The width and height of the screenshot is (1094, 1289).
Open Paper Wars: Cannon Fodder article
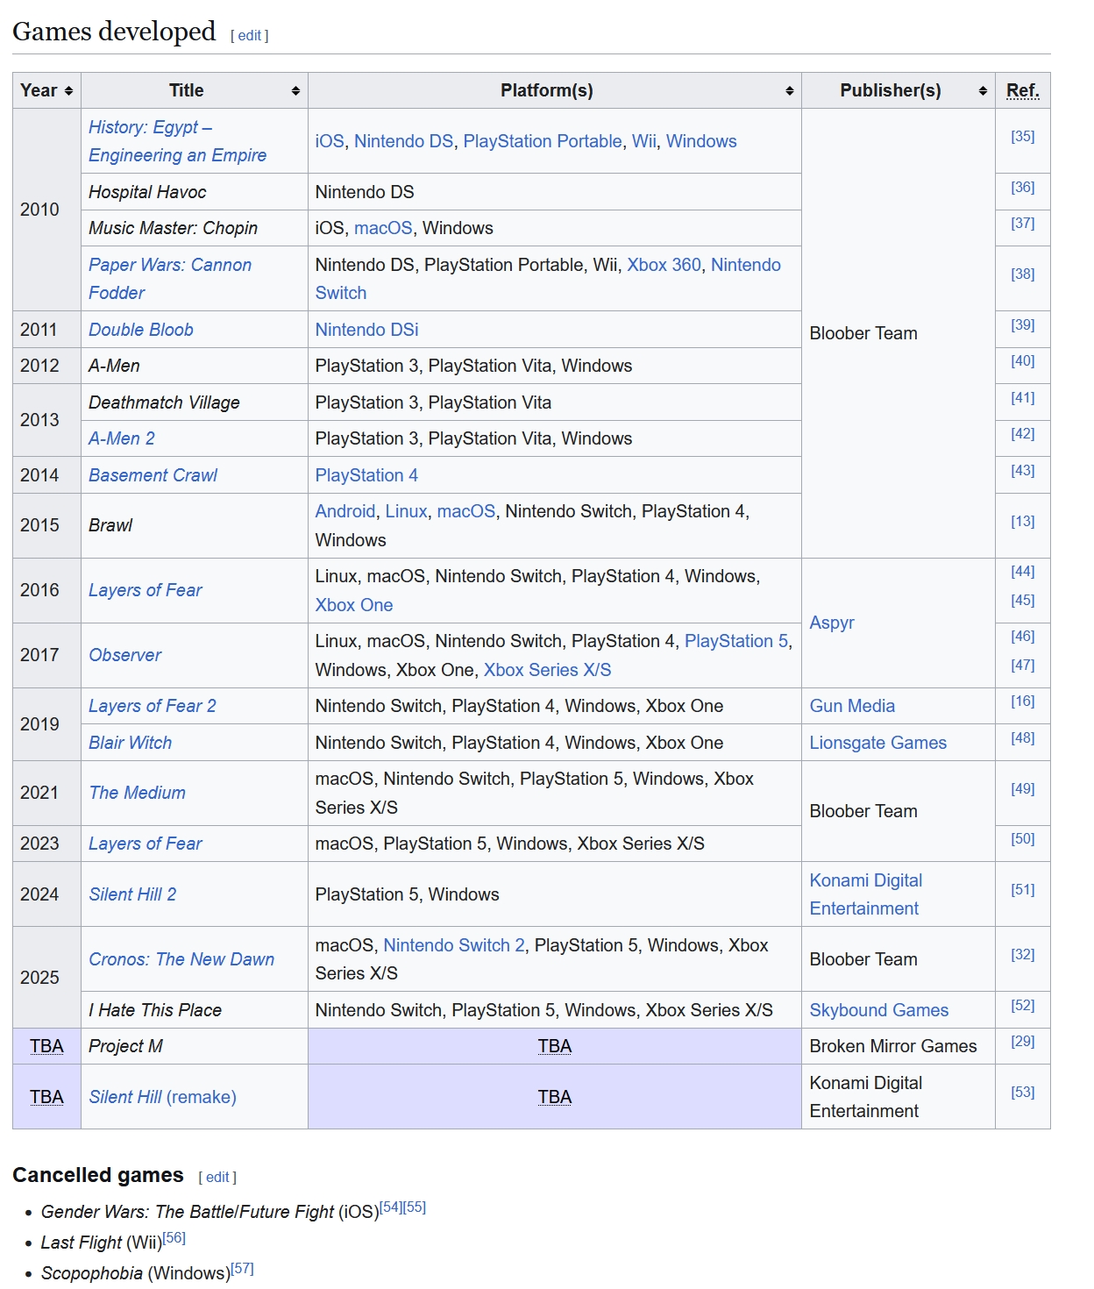coord(170,279)
